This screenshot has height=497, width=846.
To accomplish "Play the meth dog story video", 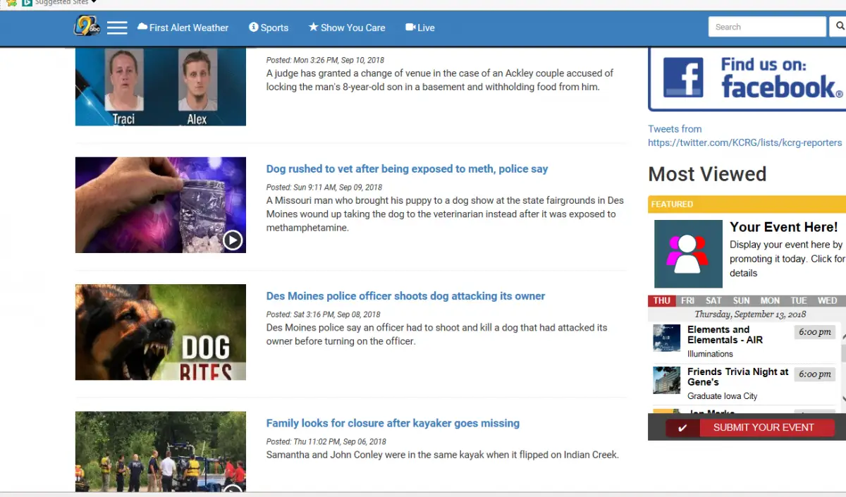I will click(233, 240).
